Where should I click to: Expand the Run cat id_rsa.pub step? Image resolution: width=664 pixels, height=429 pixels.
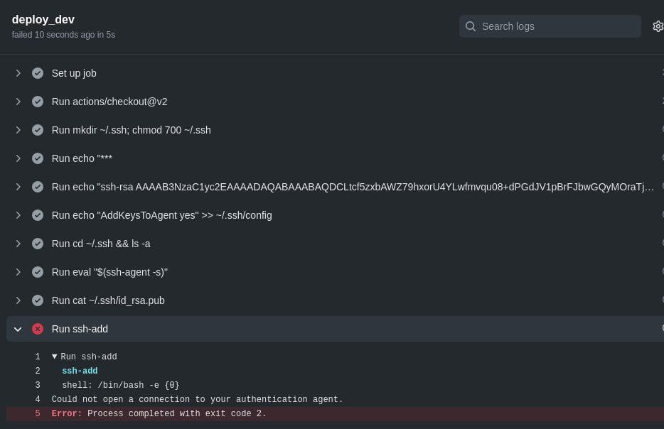(x=18, y=300)
